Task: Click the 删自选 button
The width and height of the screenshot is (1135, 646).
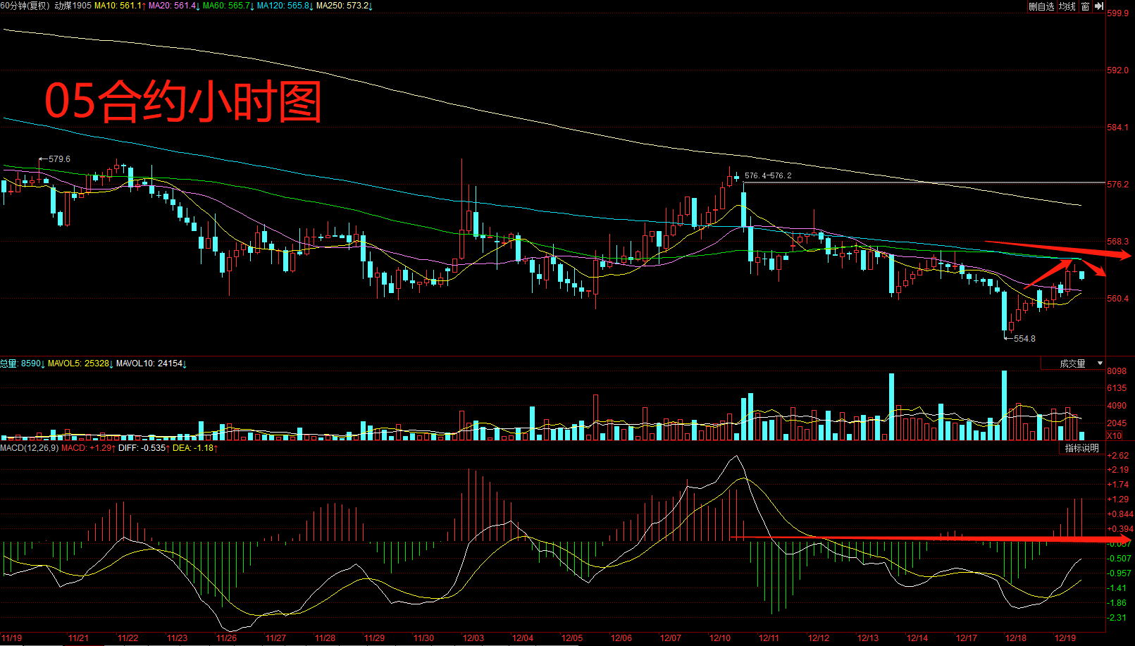Action: tap(1041, 6)
